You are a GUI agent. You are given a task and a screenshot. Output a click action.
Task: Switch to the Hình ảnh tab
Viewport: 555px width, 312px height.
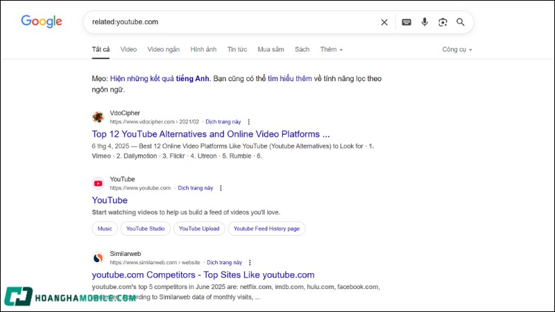point(203,49)
